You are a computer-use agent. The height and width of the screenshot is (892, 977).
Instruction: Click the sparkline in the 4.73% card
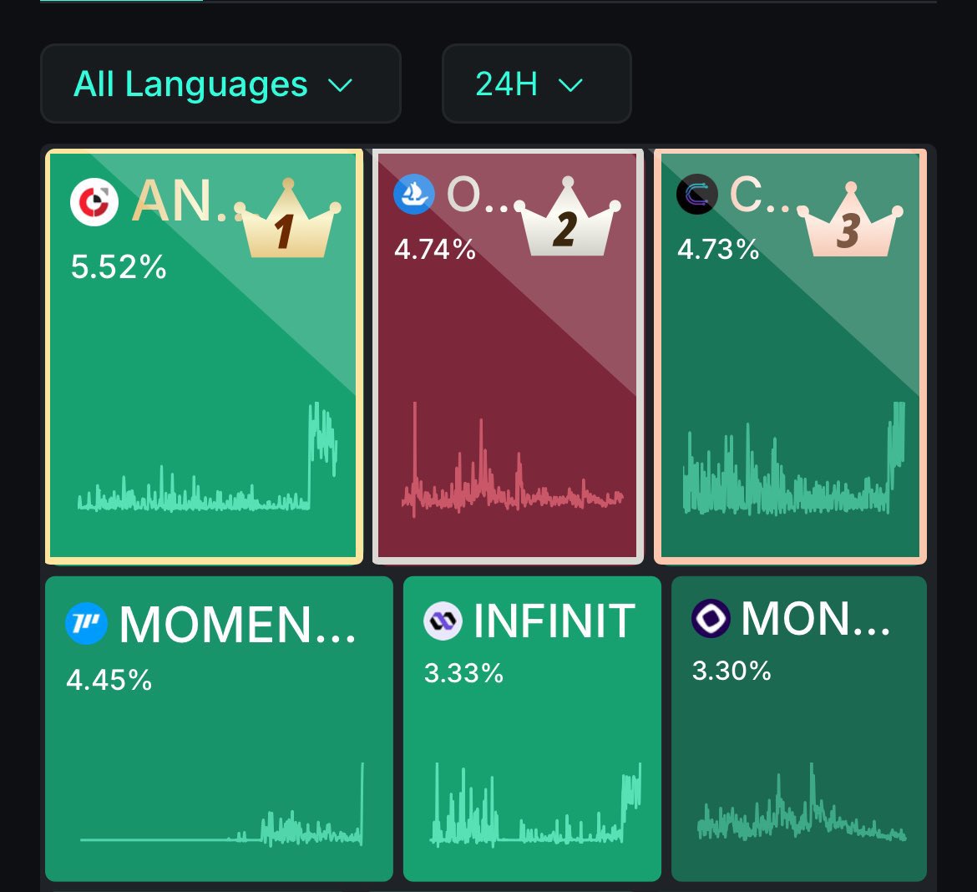click(x=794, y=459)
